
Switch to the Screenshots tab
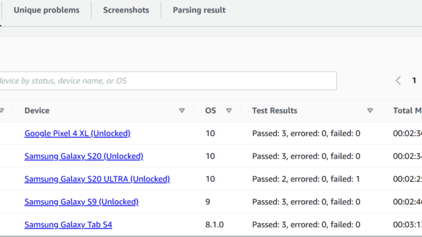pyautogui.click(x=126, y=11)
